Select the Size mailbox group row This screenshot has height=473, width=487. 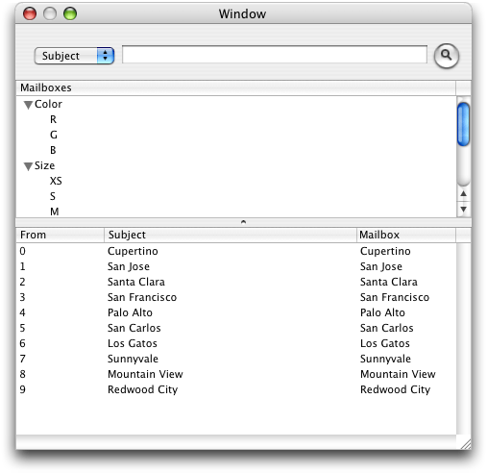pos(235,165)
